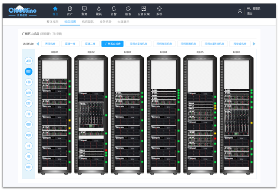Select the highlighted 广州五山机房 room button
The image size is (279, 190).
pos(112,44)
